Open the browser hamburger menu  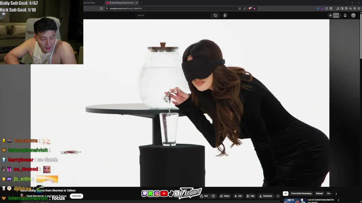tap(359, 8)
